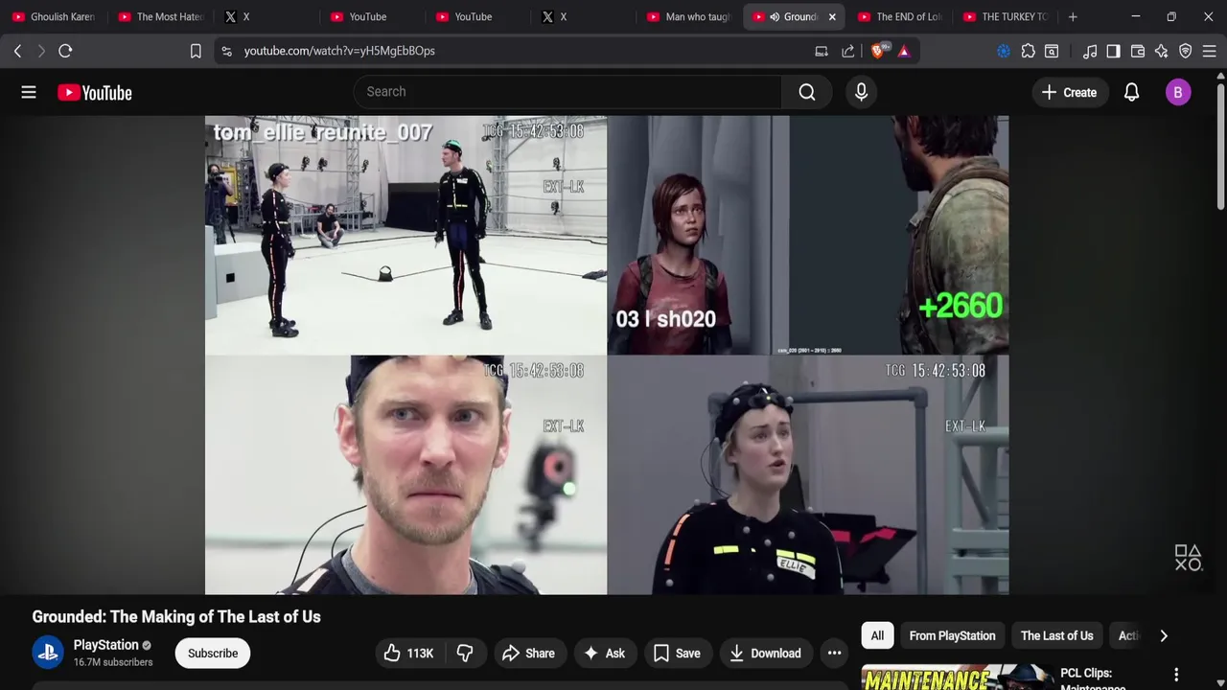Switch to THE TURKEY tab
This screenshot has height=690, width=1227.
[x=1004, y=16]
